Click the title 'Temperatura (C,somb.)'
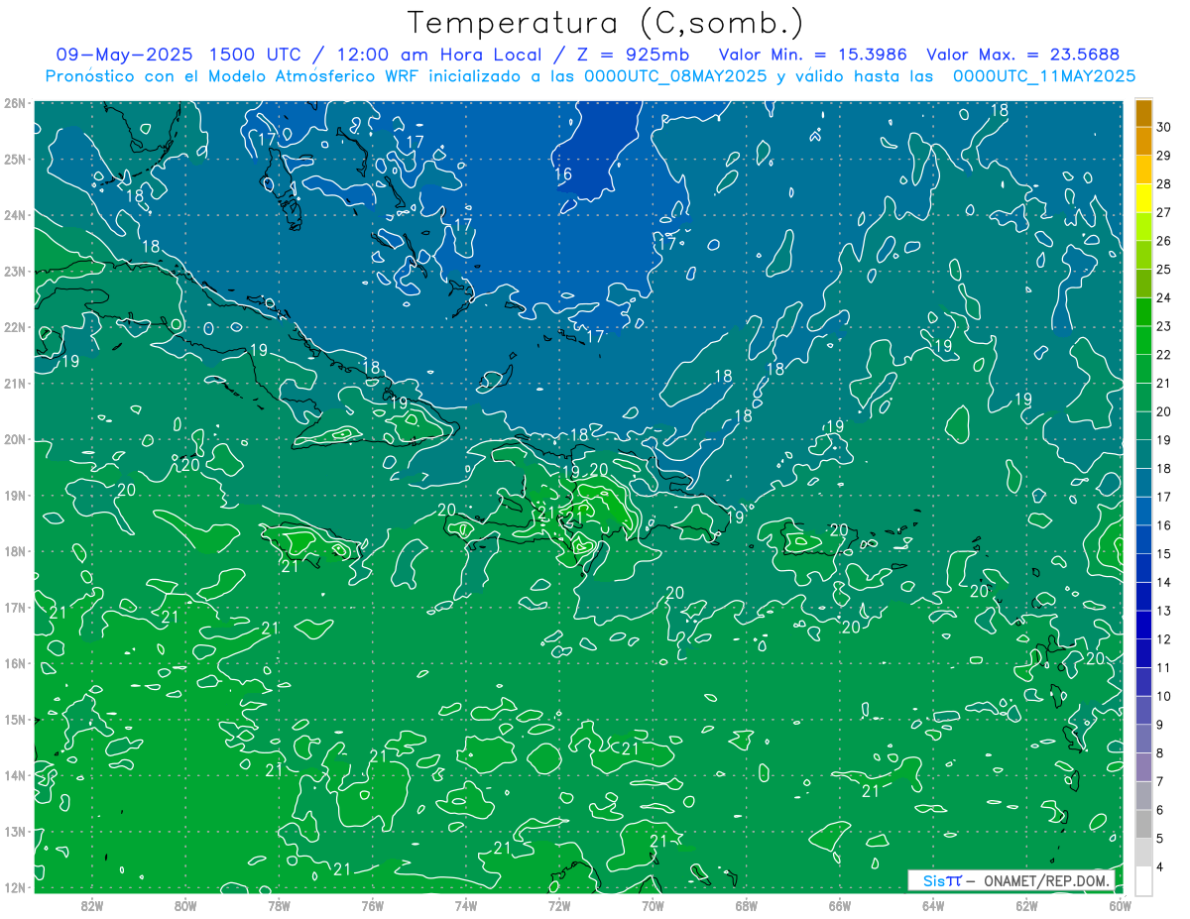The height and width of the screenshot is (919, 1190). coord(606,23)
